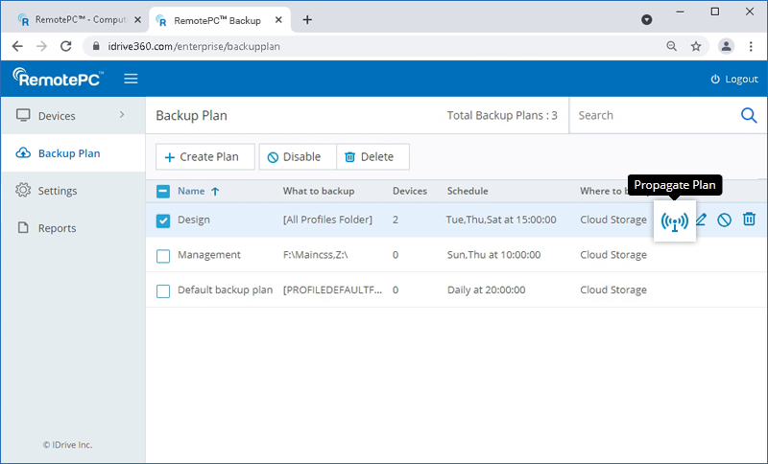Viewport: 768px width, 464px height.
Task: Toggle the hamburger menu icon
Action: [x=131, y=79]
